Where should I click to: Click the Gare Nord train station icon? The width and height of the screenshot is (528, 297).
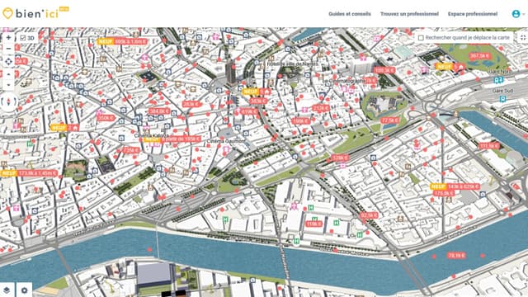(x=498, y=80)
